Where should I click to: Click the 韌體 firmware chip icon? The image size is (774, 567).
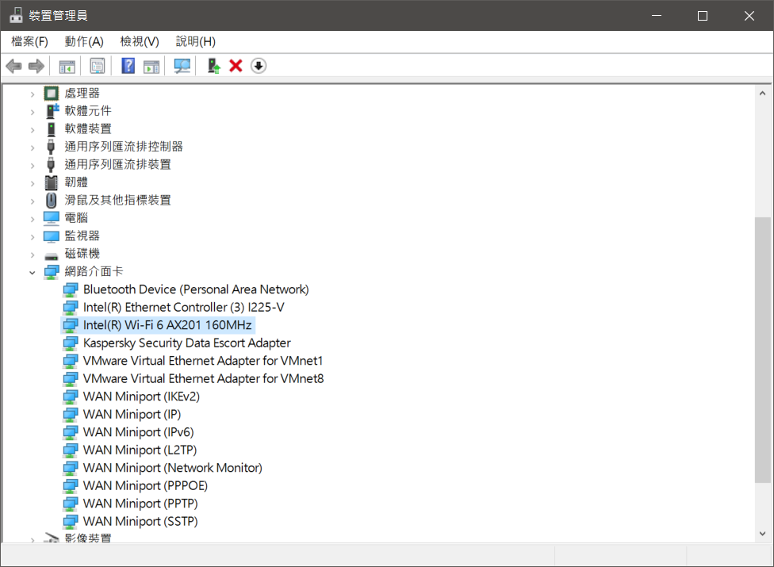[x=52, y=182]
